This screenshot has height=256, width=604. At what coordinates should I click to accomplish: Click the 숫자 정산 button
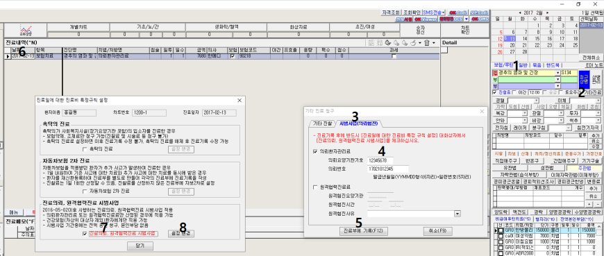click(x=420, y=30)
